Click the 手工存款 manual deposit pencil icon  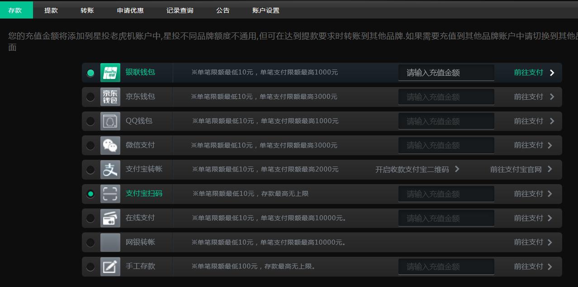click(x=110, y=266)
